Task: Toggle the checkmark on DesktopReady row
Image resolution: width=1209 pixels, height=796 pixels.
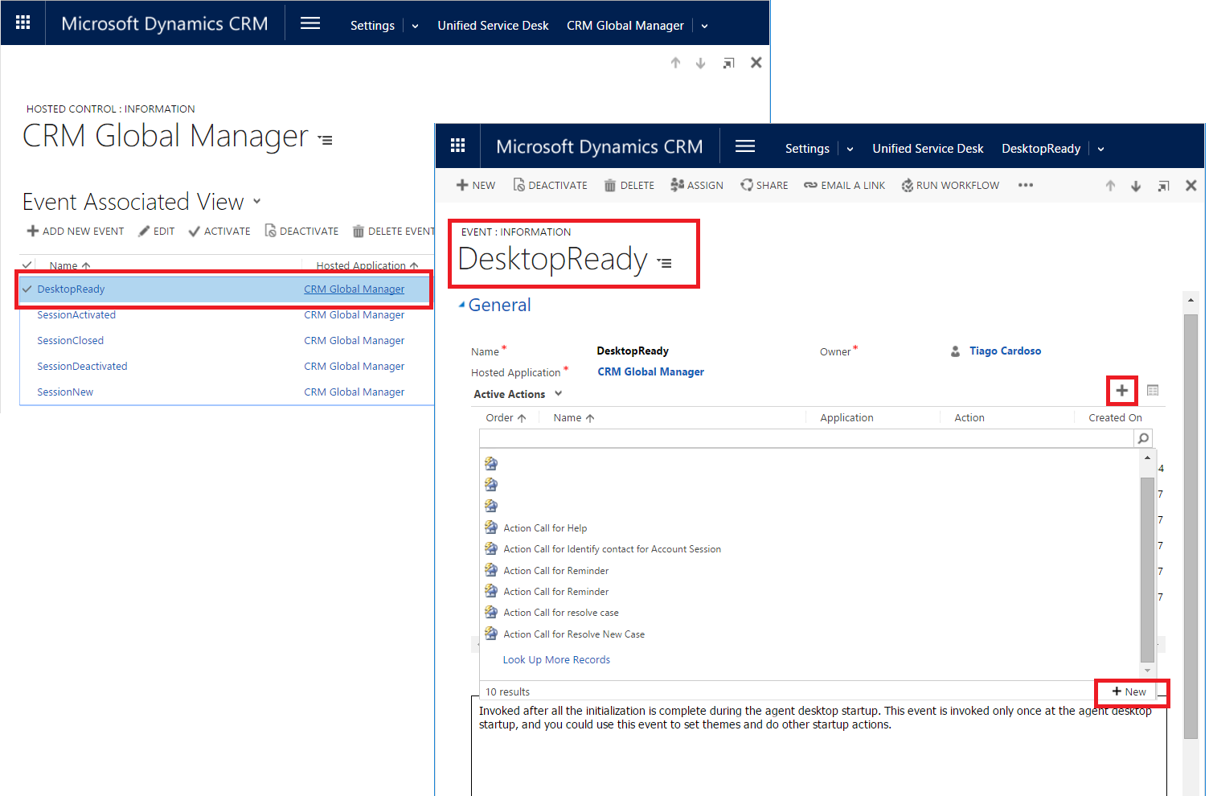Action: click(x=27, y=289)
